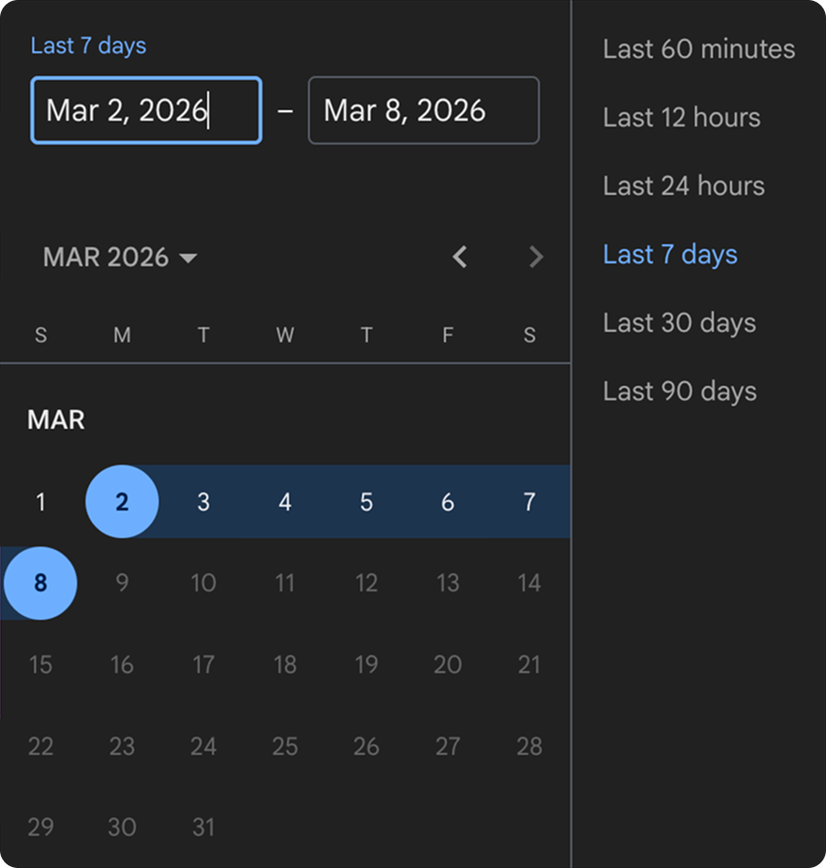The height and width of the screenshot is (868, 826).
Task: Select Last 60 minutes preset
Action: click(699, 49)
